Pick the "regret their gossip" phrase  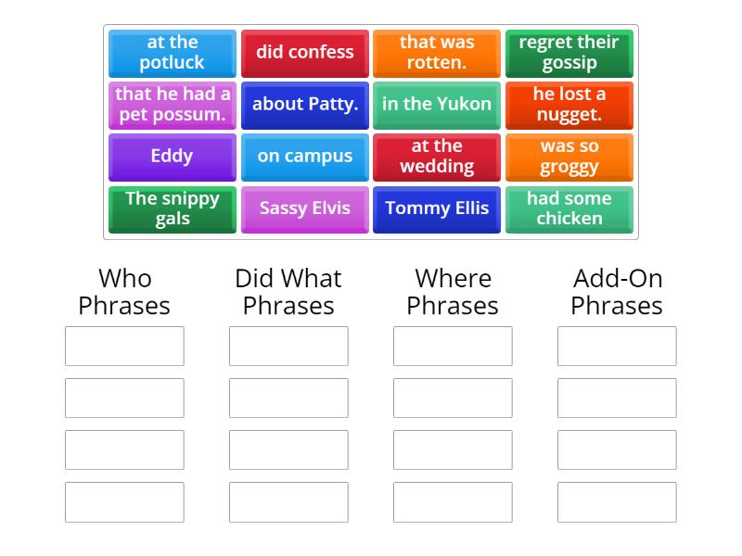point(569,53)
